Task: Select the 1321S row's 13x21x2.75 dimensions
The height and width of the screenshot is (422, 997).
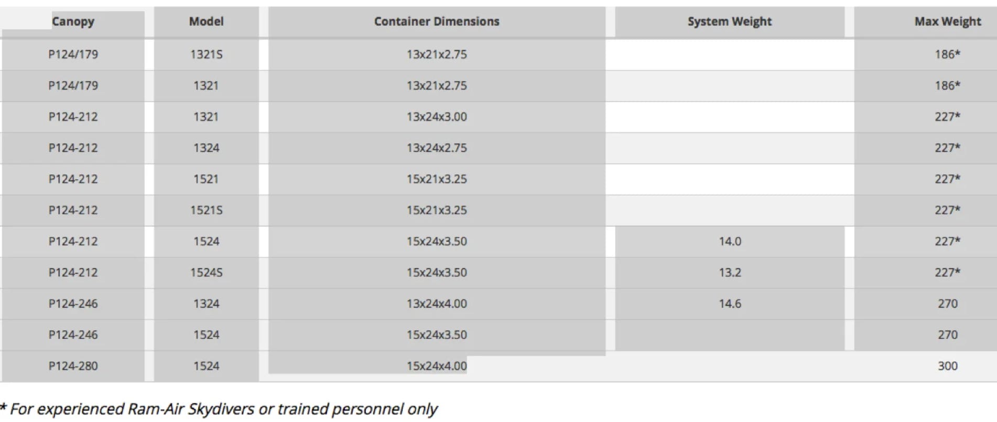Action: (437, 54)
